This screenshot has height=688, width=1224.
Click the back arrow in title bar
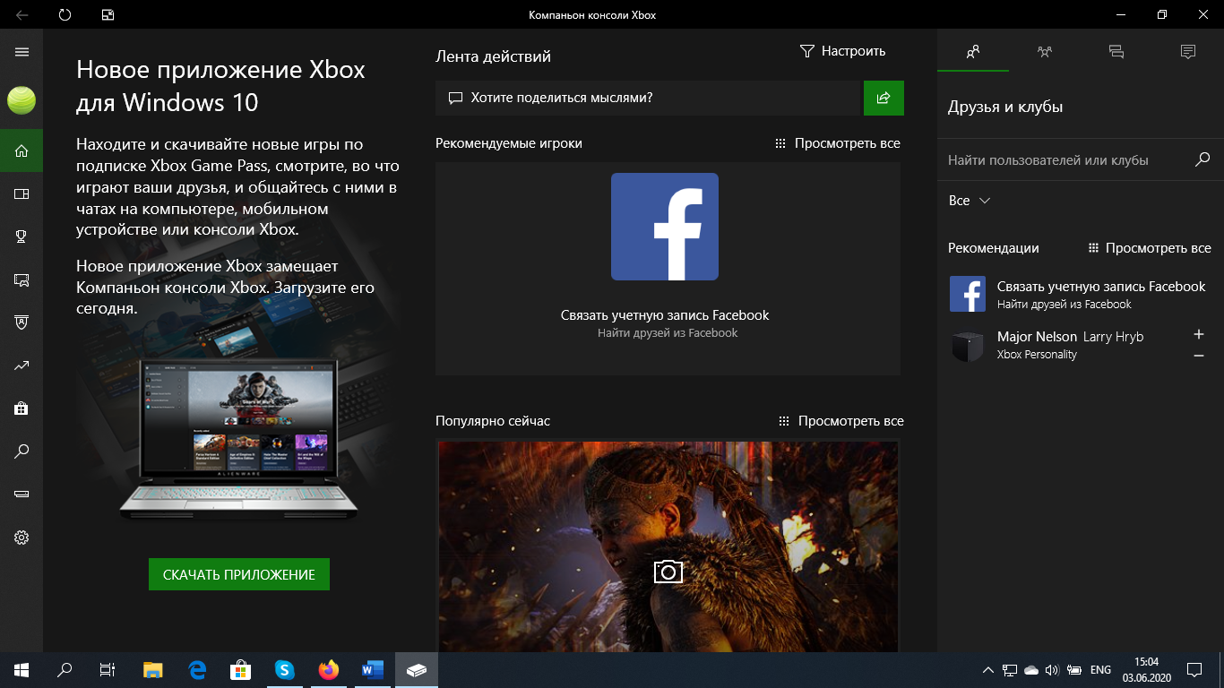22,15
